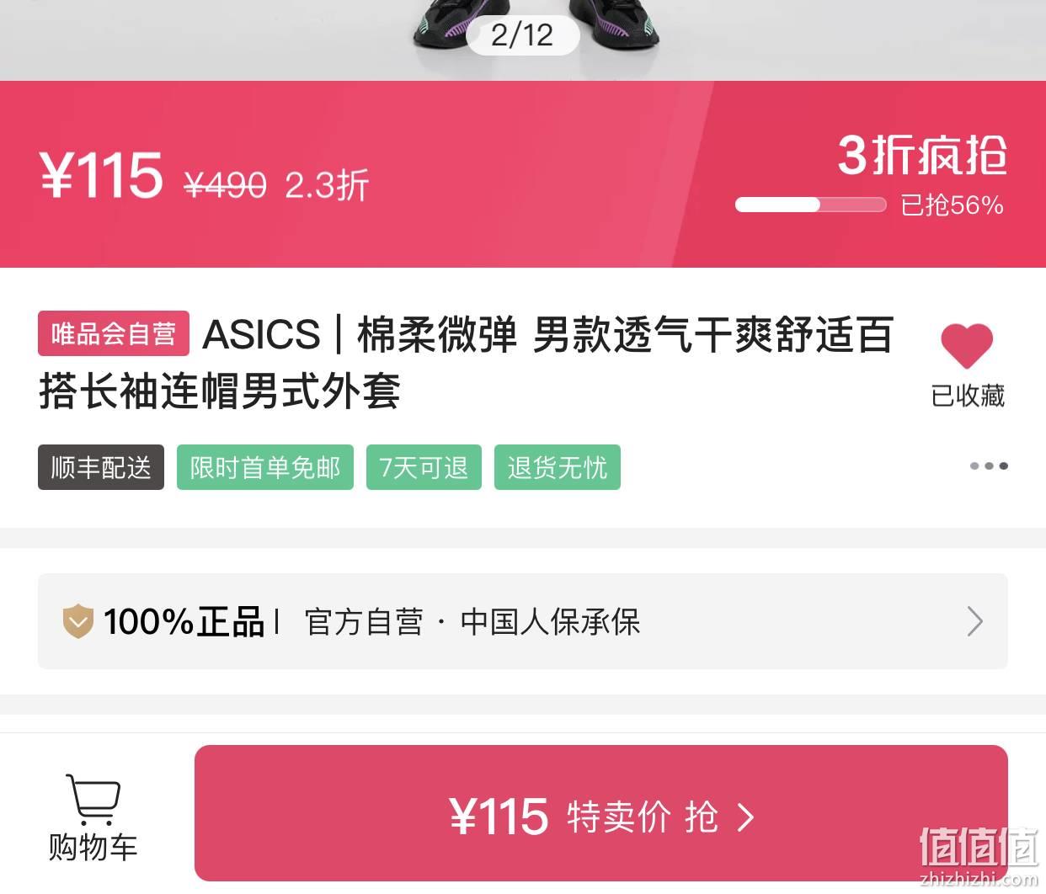1046x894 pixels.
Task: Click the arrow on the buy button
Action: point(746,817)
